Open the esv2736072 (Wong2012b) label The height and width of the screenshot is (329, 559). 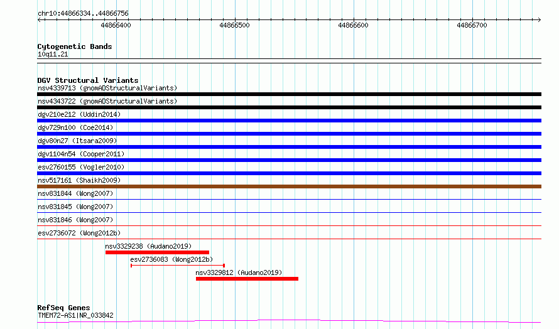click(79, 233)
